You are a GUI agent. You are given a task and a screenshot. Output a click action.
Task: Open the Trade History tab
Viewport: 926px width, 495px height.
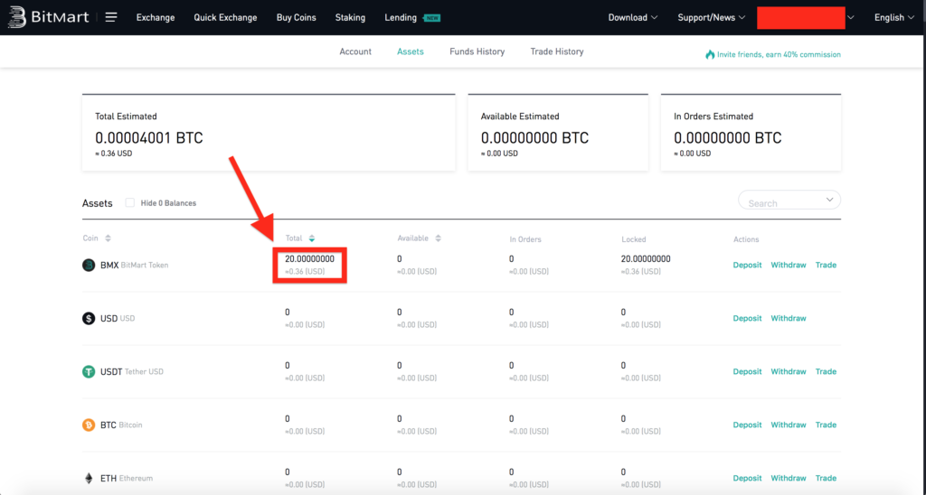(557, 51)
